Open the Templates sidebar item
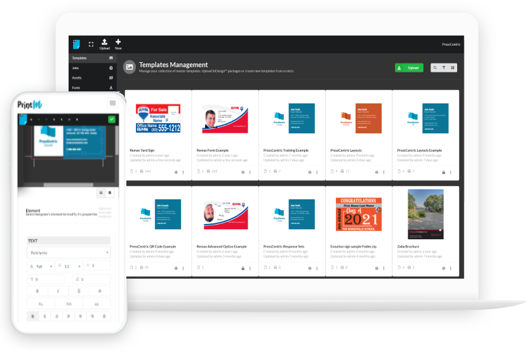The image size is (527, 351). click(93, 58)
